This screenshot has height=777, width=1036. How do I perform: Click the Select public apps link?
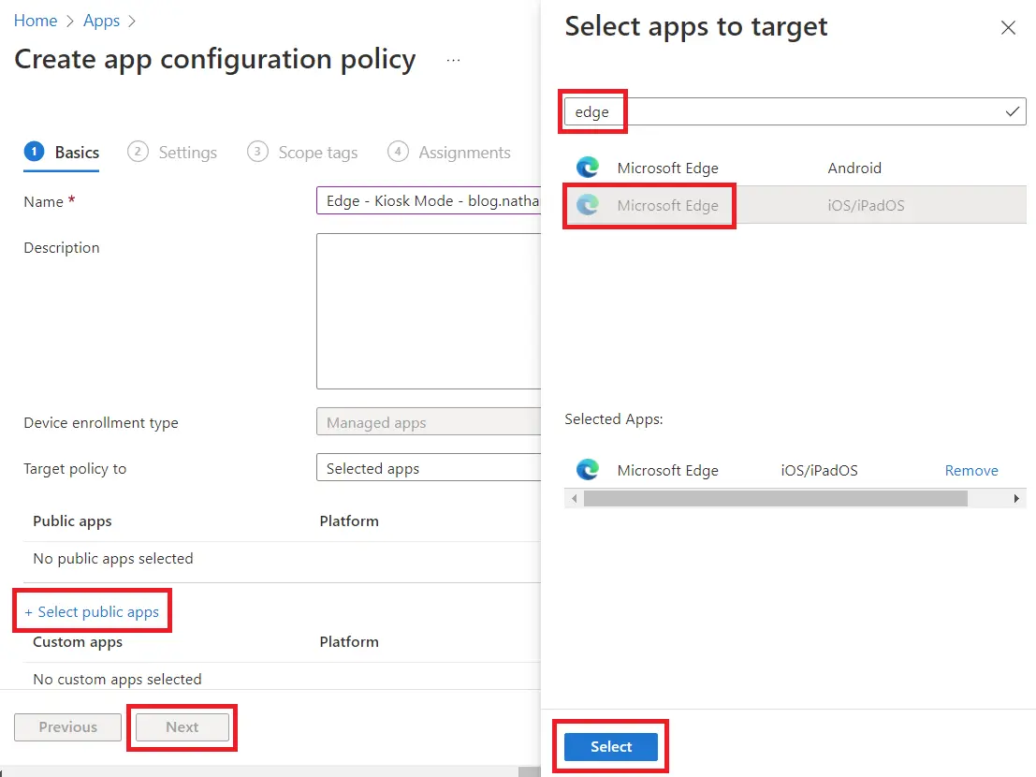pyautogui.click(x=92, y=611)
